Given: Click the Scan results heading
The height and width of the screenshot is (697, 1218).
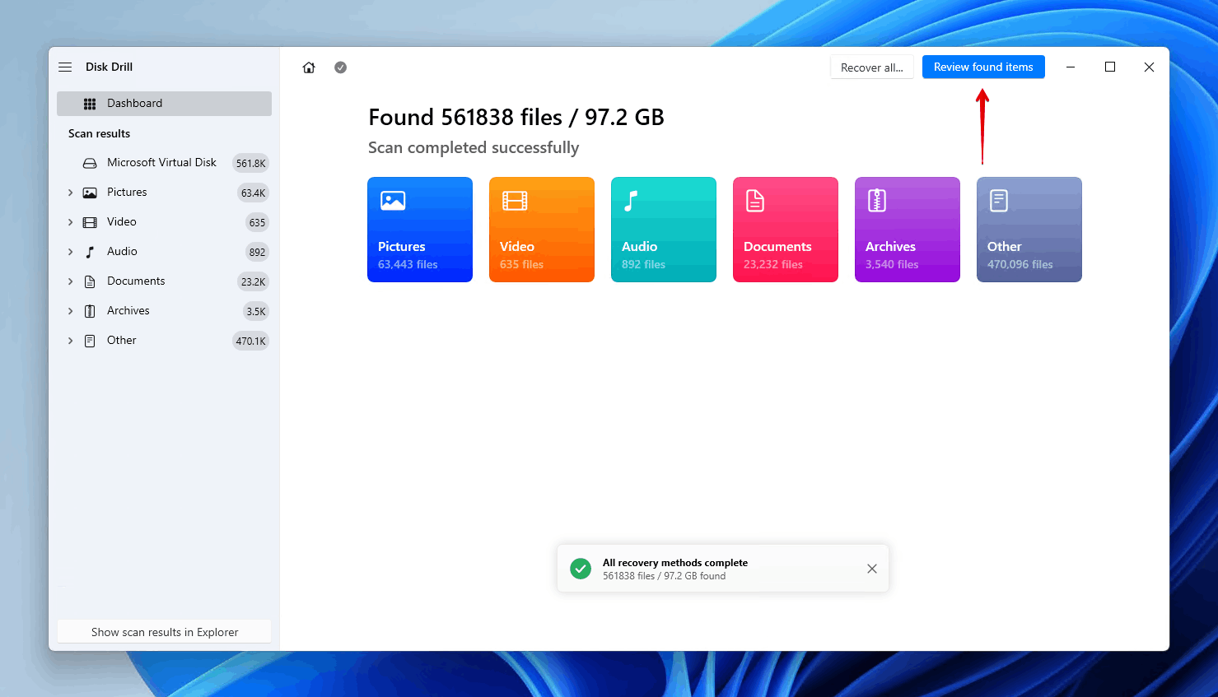Looking at the screenshot, I should coord(99,133).
